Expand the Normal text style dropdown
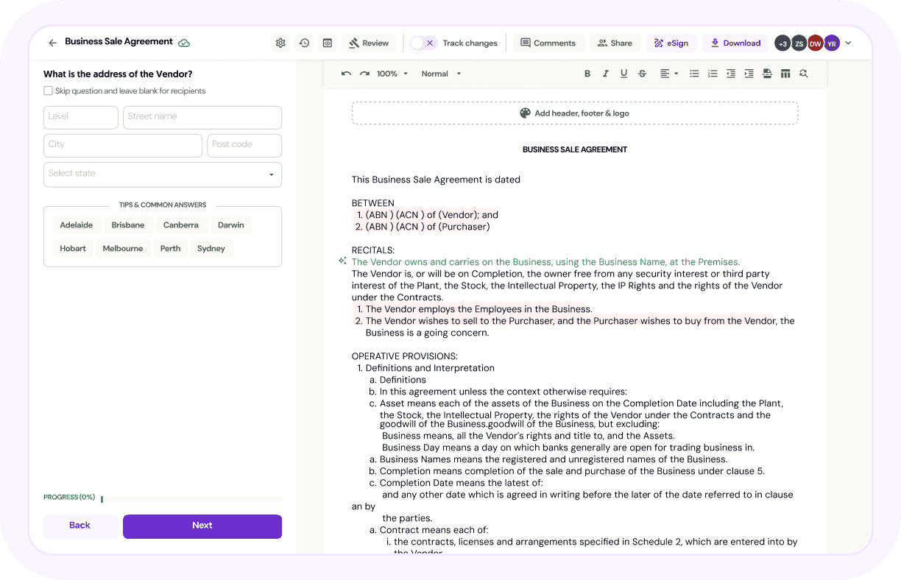901x580 pixels. click(442, 74)
